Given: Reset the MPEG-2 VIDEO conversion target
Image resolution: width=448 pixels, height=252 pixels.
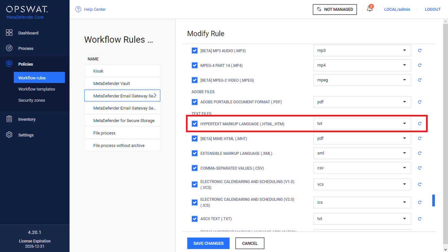Looking at the screenshot, I should 419,80.
